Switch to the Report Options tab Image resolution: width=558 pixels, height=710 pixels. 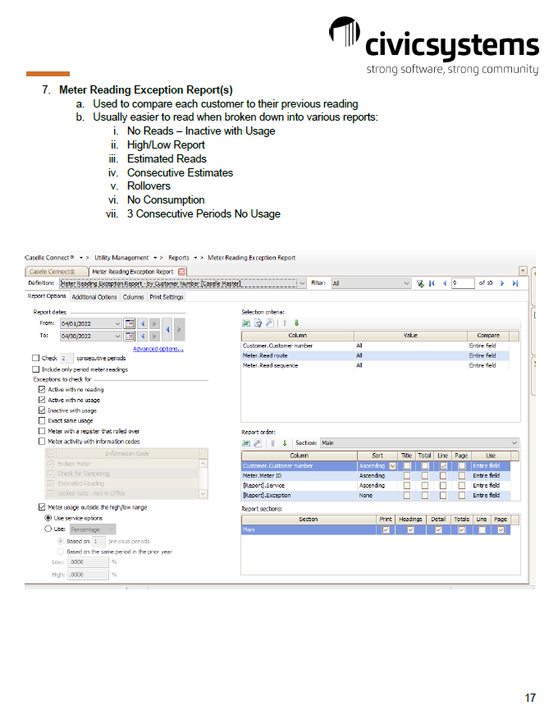point(47,296)
